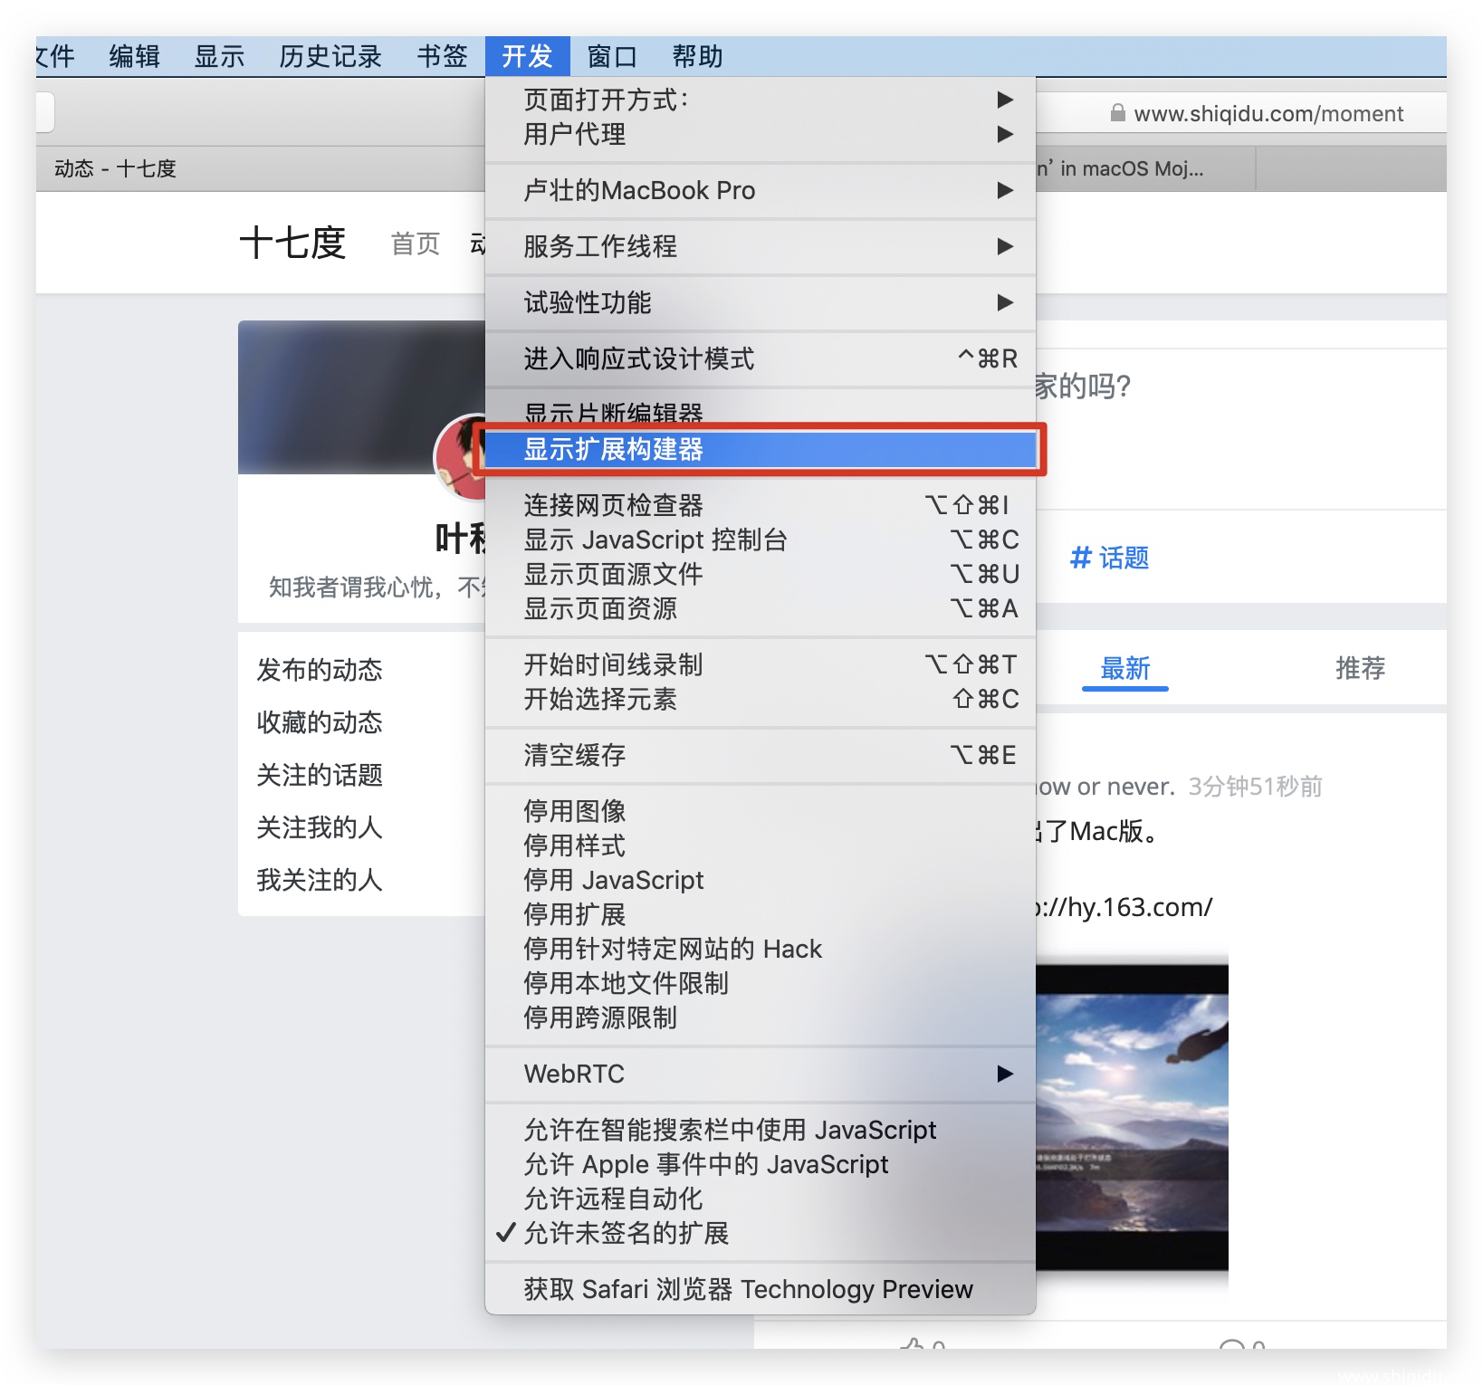Expand the 页面打开方式 submenu
The image size is (1483, 1385).
click(x=761, y=100)
